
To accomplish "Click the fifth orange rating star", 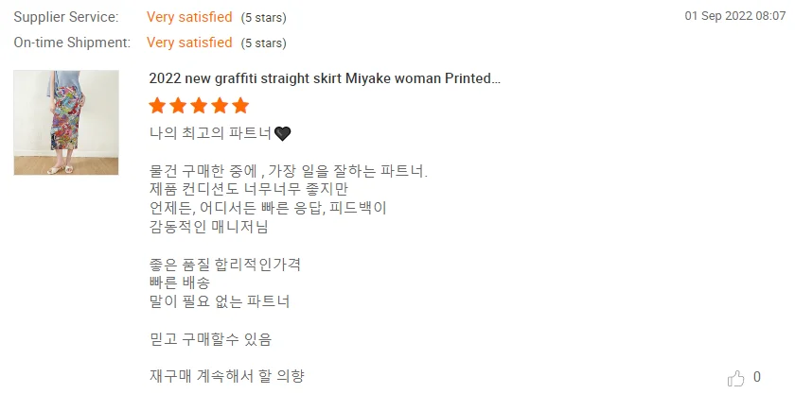I will click(x=240, y=105).
